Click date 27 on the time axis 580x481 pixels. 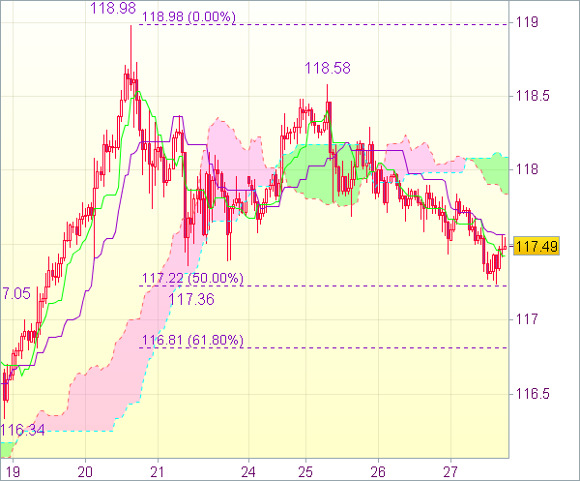[450, 472]
